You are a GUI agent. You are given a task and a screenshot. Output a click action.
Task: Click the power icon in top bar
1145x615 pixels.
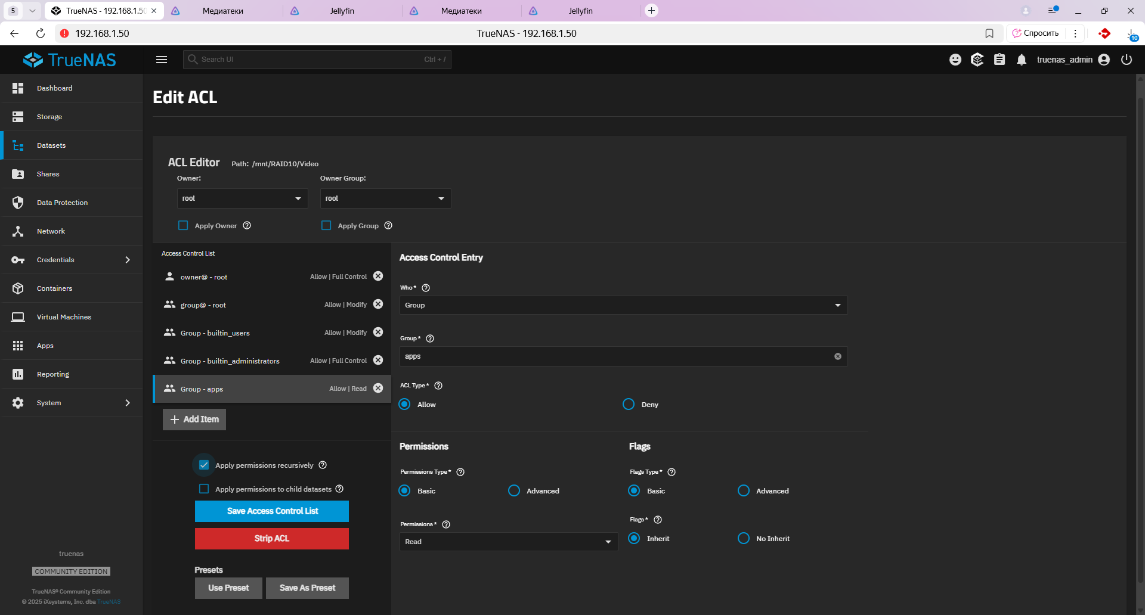1126,60
